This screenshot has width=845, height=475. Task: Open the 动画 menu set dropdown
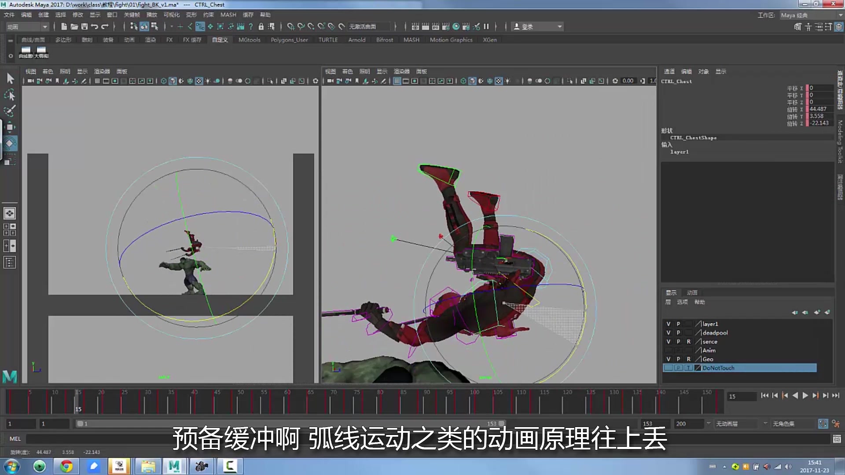tap(26, 27)
